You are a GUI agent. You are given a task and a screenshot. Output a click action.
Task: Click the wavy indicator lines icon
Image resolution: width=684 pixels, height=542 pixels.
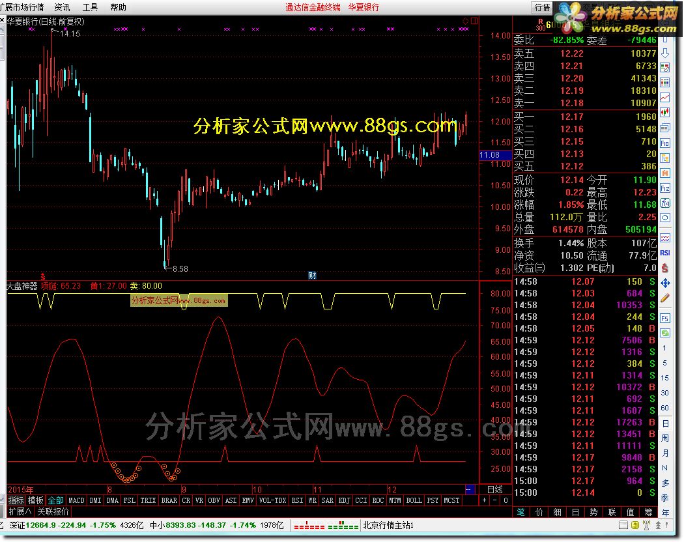pos(665,238)
